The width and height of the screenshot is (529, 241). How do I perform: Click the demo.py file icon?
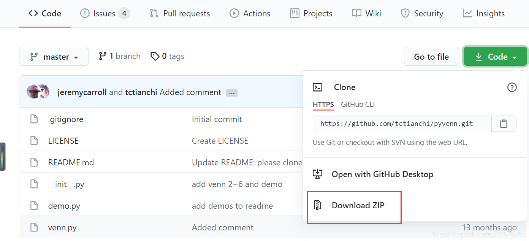(x=34, y=206)
